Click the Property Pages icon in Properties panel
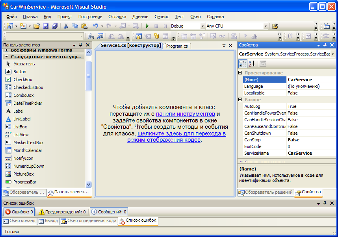This screenshot has width=338, height=237. pos(263,64)
